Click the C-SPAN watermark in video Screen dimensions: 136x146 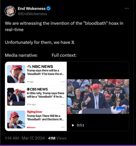click(x=121, y=108)
